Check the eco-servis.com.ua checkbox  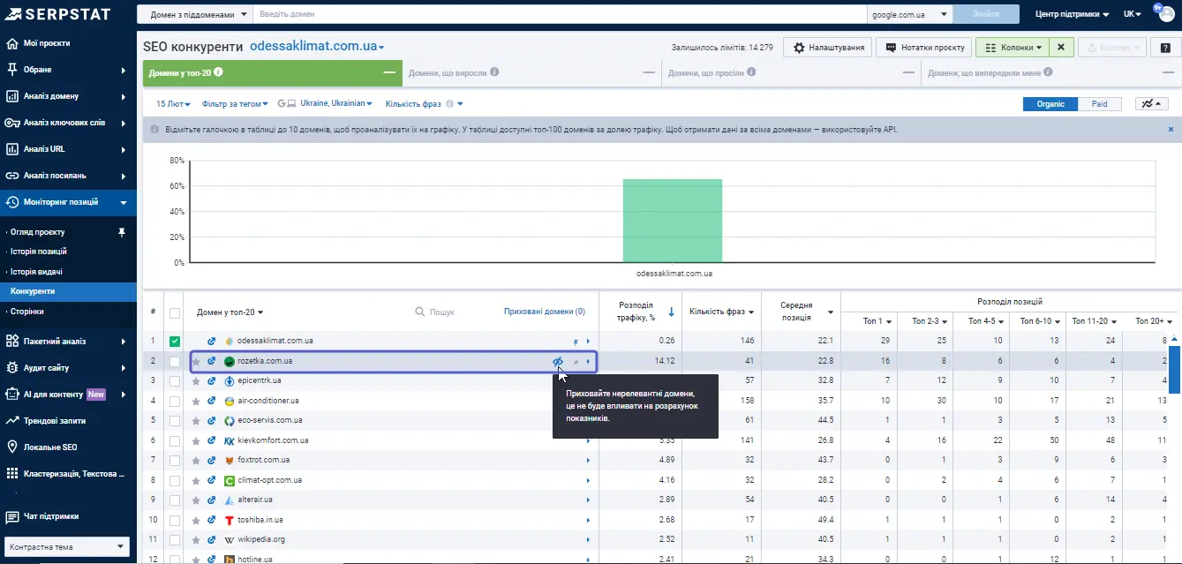click(x=175, y=421)
